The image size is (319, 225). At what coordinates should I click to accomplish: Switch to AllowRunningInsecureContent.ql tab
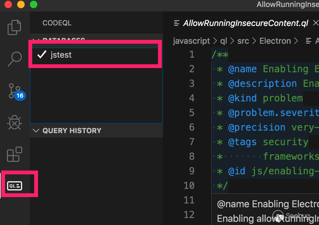coord(245,23)
